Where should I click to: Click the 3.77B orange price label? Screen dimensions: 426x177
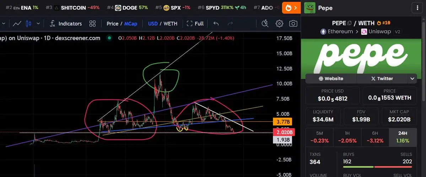point(282,121)
